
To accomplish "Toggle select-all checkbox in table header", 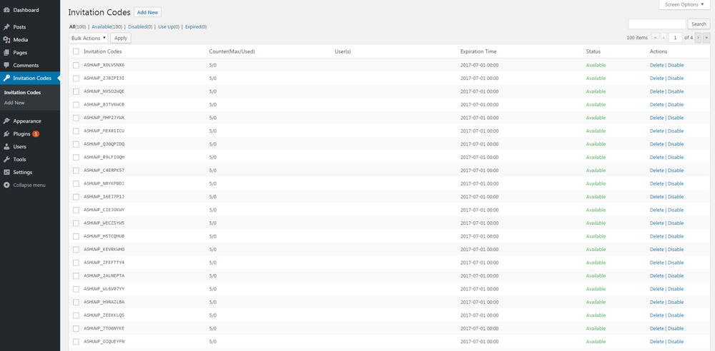I will 77,51.
